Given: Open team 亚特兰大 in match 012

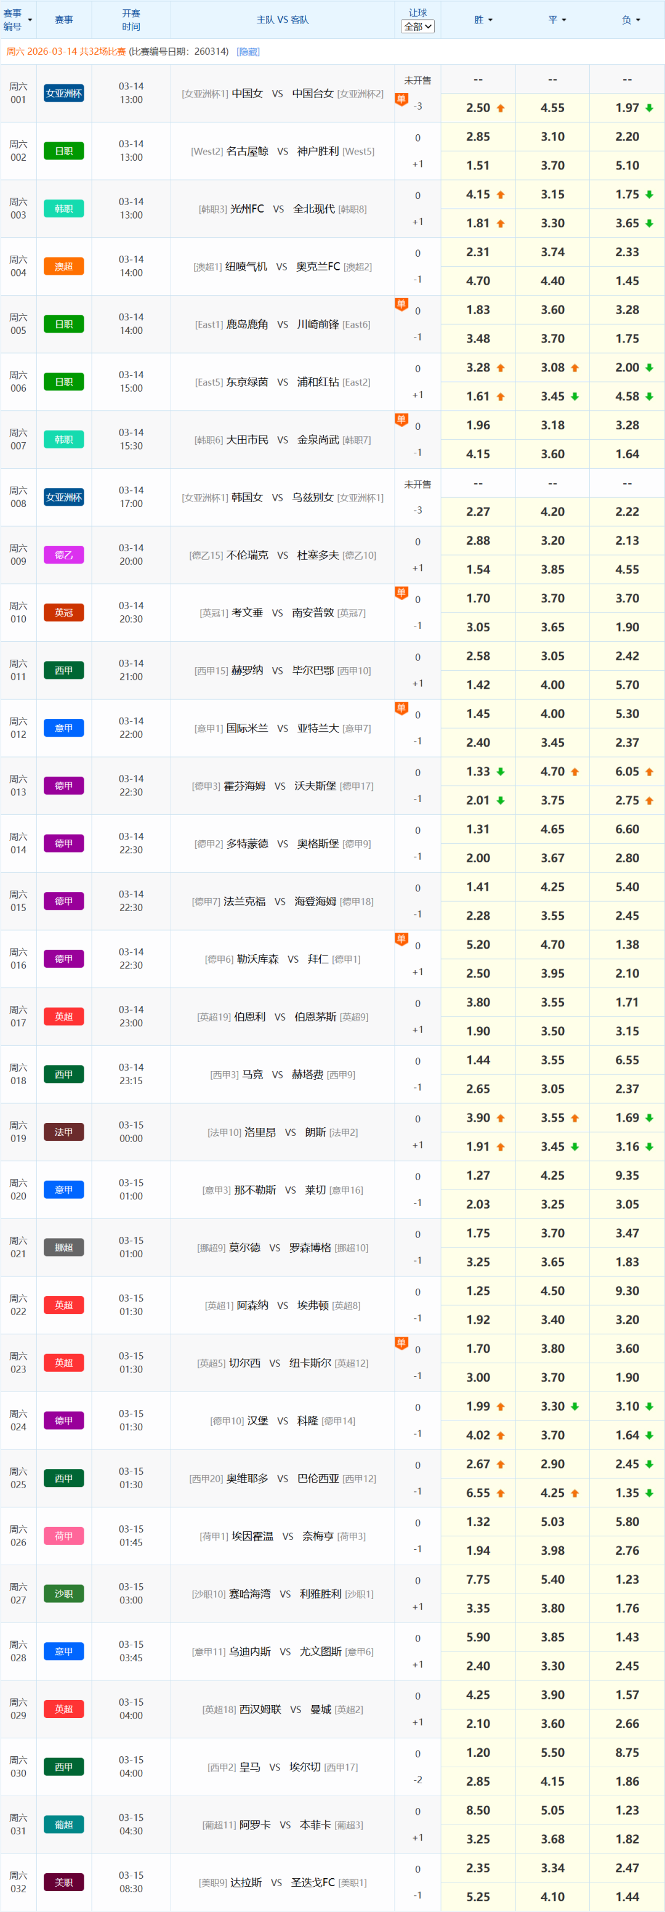Looking at the screenshot, I should 318,729.
